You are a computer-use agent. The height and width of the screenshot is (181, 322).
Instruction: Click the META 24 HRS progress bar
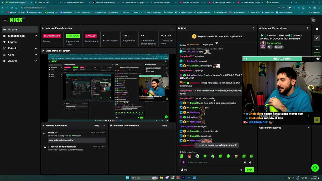click(282, 59)
